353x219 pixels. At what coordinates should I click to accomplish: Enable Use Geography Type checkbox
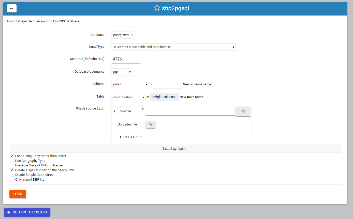[x=12, y=161]
